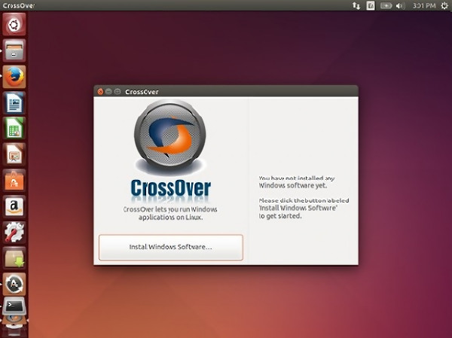Open the sound volume indicator
The width and height of the screenshot is (452, 338).
click(400, 6)
